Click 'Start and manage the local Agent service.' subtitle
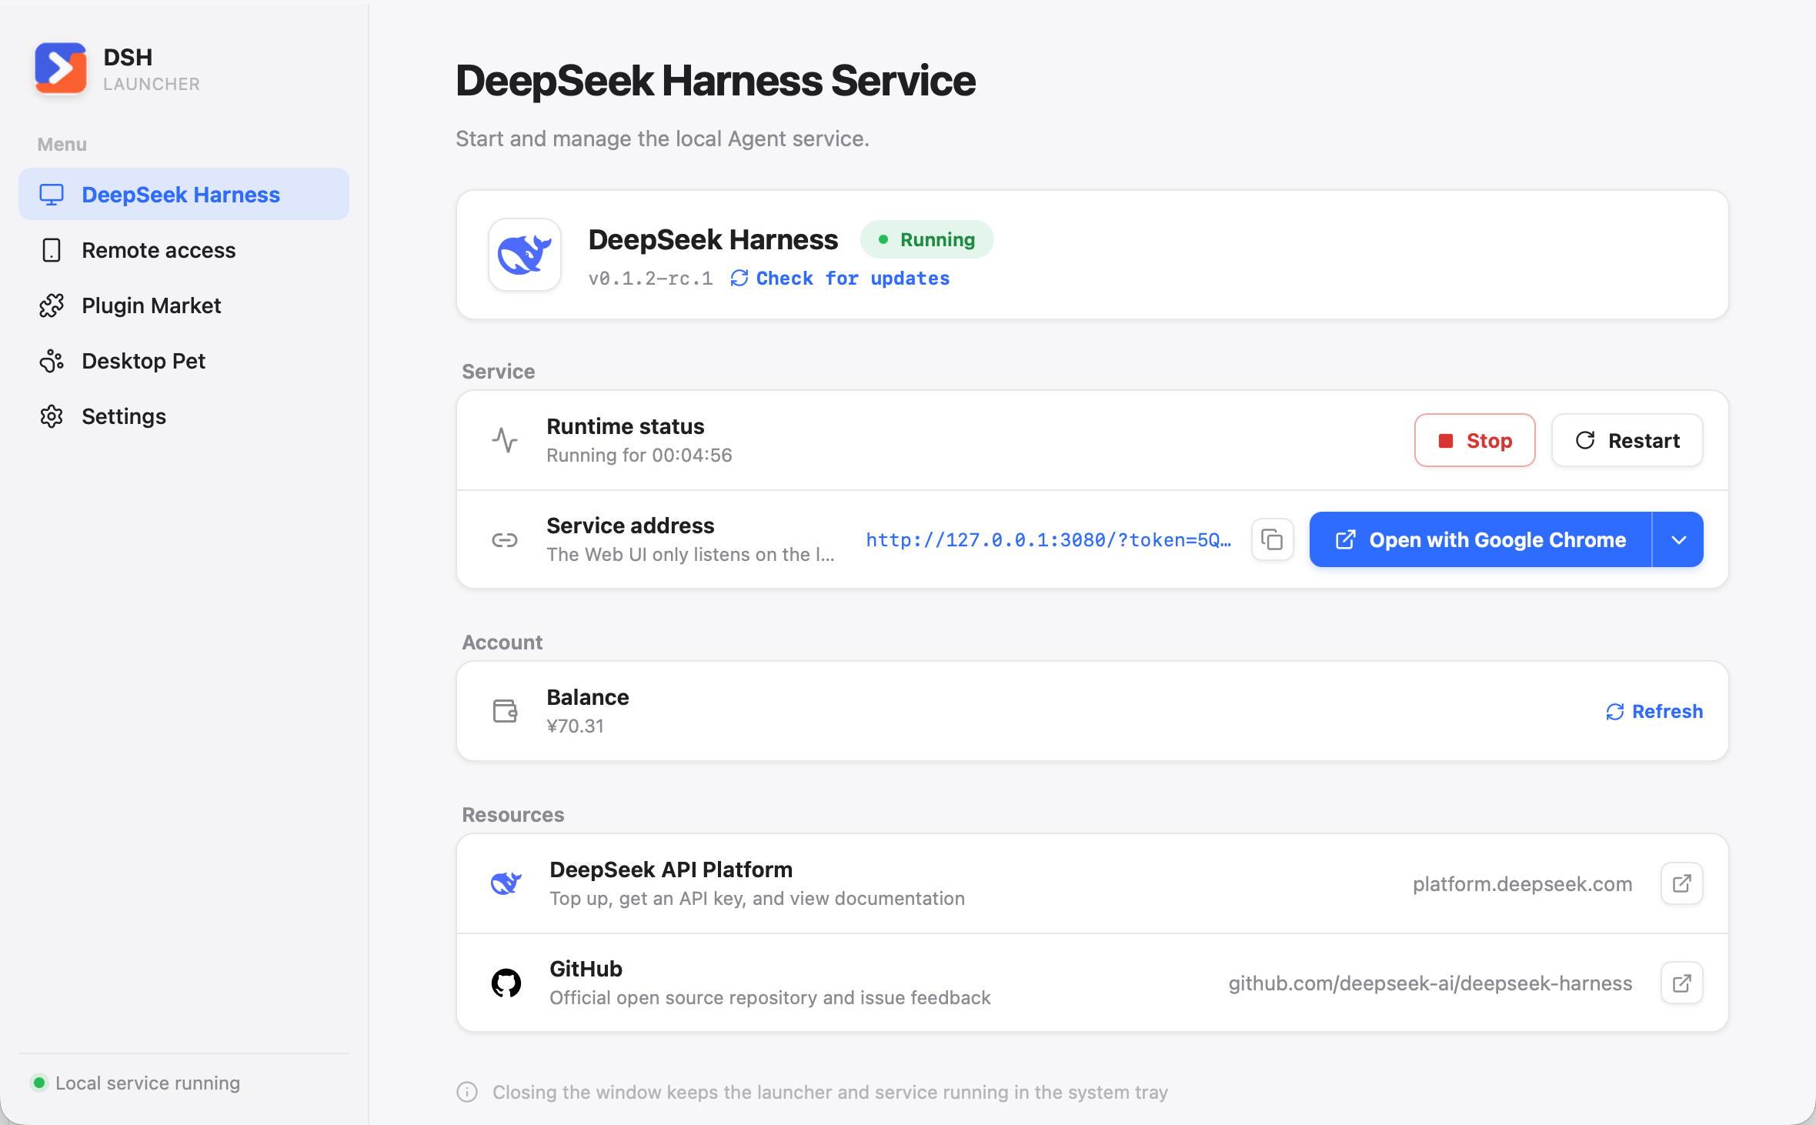Viewport: 1816px width, 1125px height. coord(663,139)
